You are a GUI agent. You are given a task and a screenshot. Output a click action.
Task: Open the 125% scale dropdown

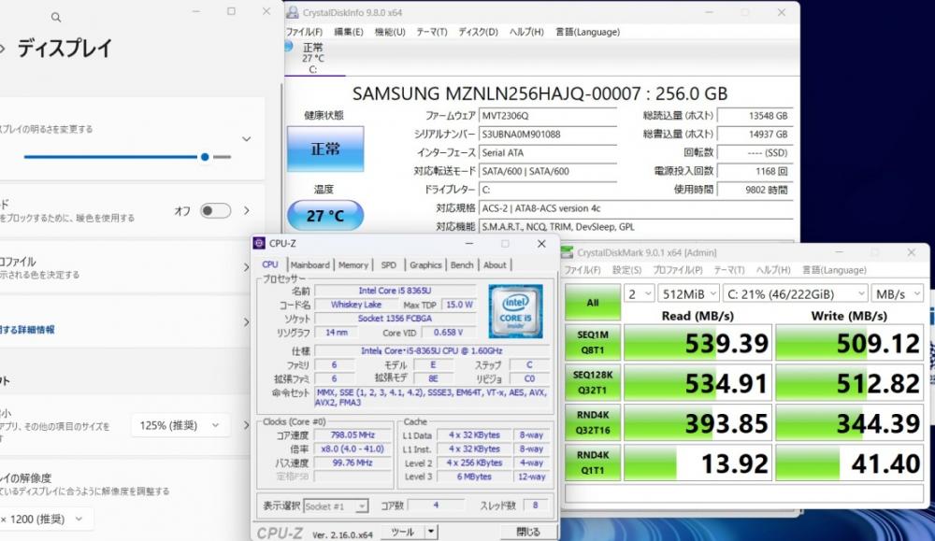tap(180, 425)
